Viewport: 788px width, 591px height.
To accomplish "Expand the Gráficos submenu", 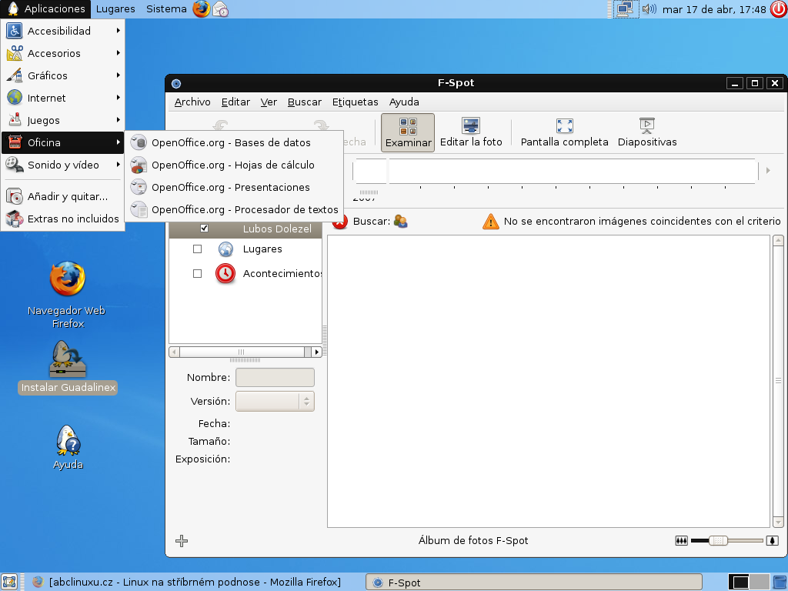I will (x=62, y=75).
